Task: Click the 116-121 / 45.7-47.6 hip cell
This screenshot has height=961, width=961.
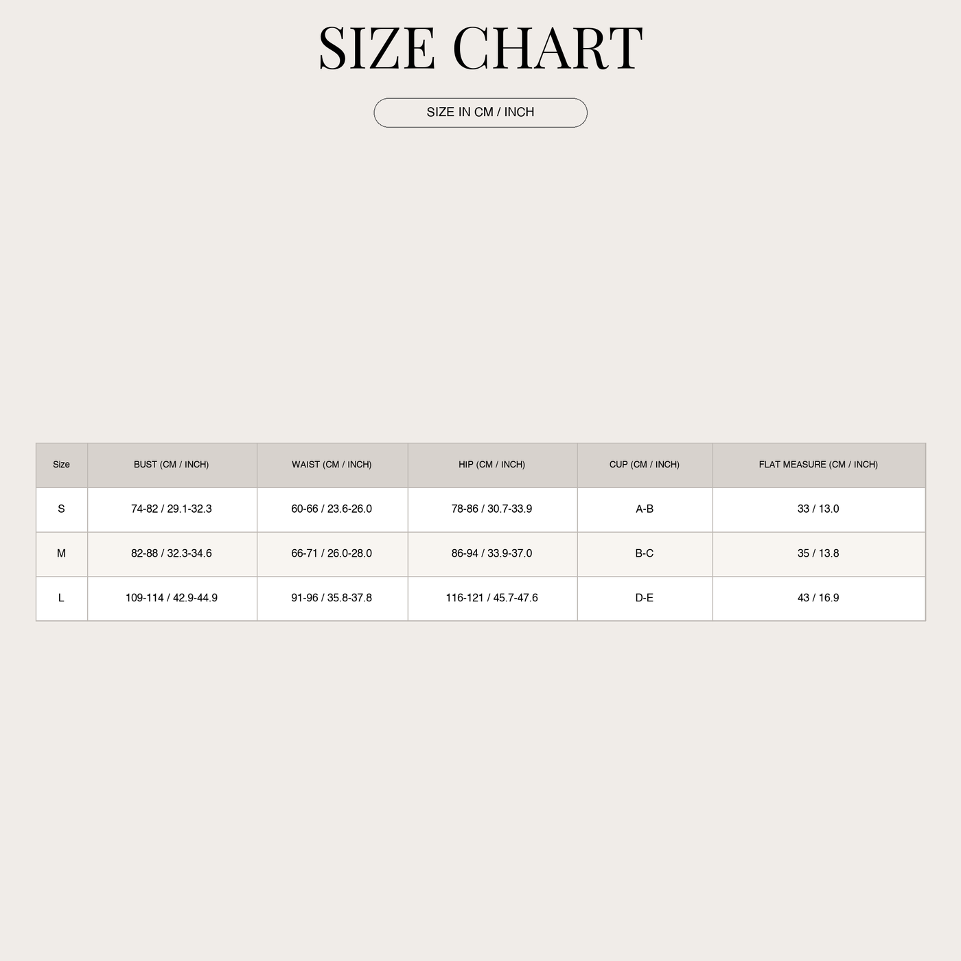Action: 492,599
